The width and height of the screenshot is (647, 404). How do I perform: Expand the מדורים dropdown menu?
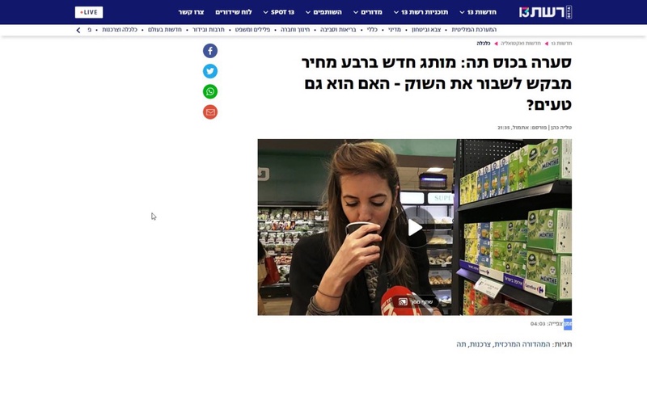click(368, 12)
